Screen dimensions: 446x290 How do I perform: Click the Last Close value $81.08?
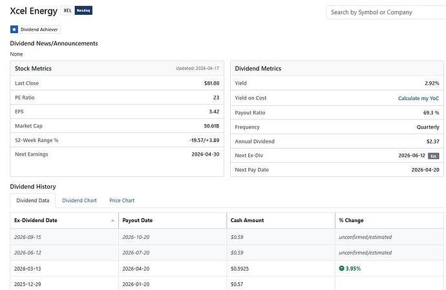[211, 83]
